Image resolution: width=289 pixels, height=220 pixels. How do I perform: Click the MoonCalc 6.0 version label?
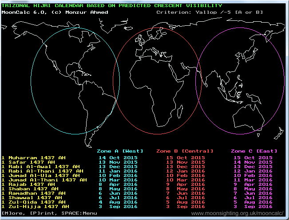[x=18, y=12]
